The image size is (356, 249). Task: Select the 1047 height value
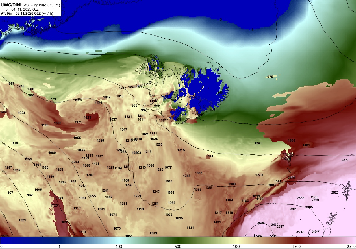(x=123, y=129)
